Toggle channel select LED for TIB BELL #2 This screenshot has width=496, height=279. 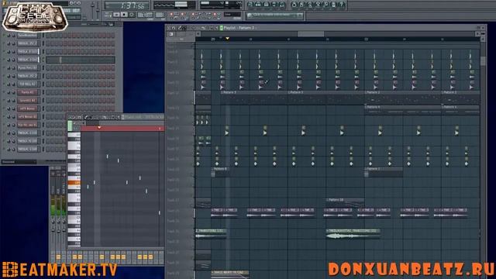43,84
